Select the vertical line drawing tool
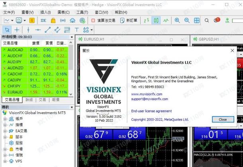The height and width of the screenshot is (167, 243). coord(28,30)
